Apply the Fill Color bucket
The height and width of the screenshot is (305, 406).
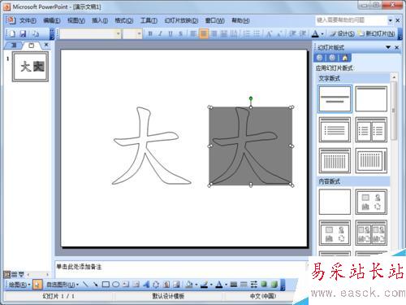coord(189,285)
